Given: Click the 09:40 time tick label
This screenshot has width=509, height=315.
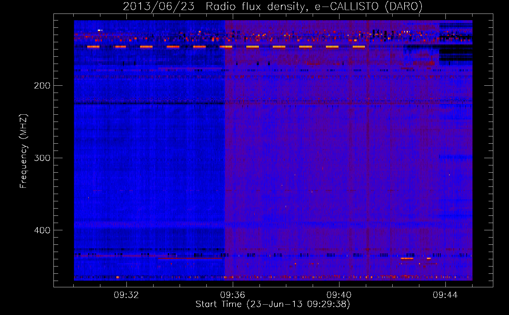Looking at the screenshot, I should [339, 295].
